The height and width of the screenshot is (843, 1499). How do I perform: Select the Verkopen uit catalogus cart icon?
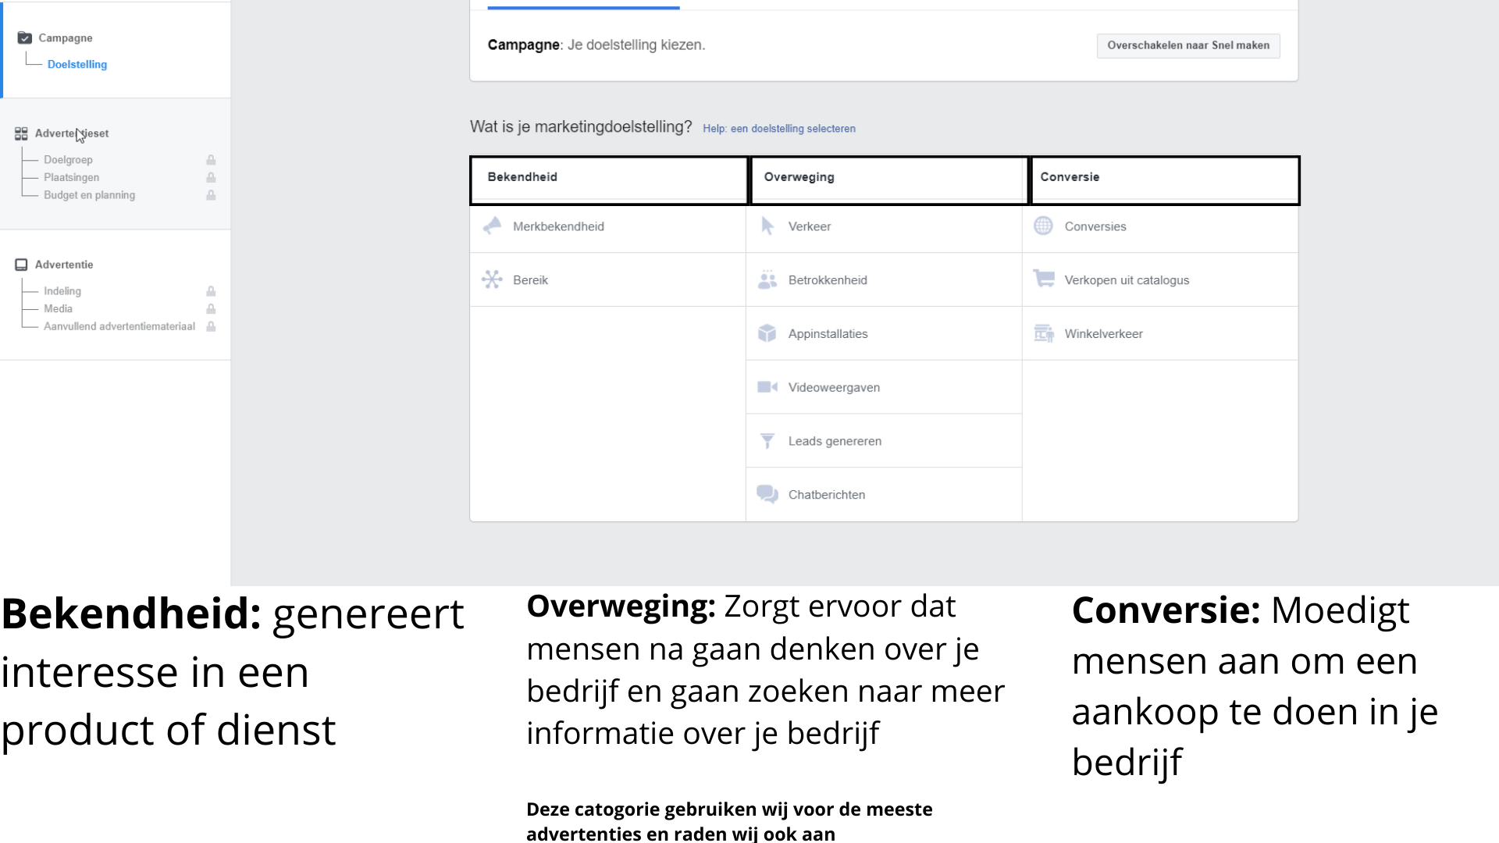click(1043, 279)
